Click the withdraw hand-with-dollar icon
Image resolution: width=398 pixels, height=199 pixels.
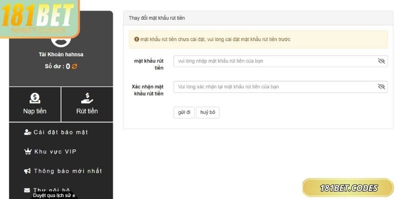87,98
